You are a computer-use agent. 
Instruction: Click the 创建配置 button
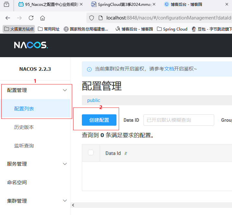click(99, 120)
